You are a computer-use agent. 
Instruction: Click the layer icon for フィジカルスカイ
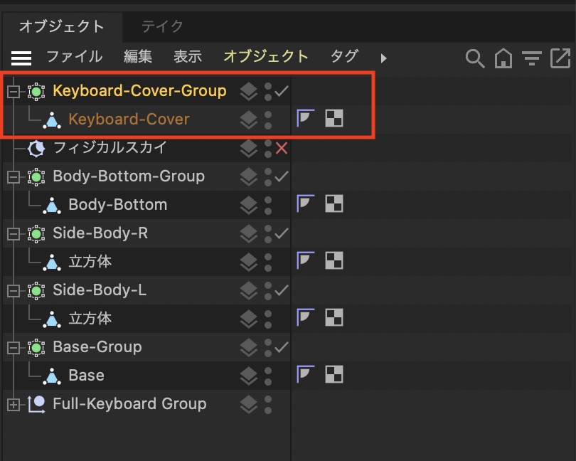click(x=248, y=148)
